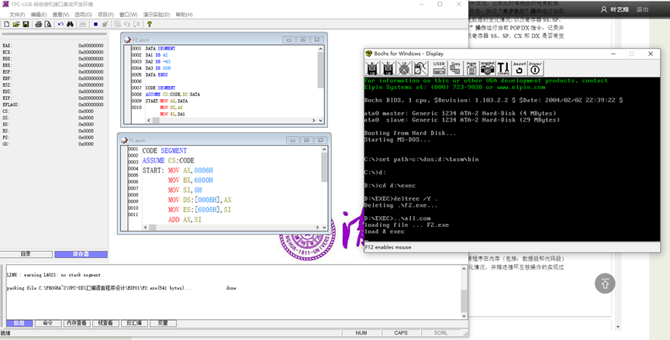Image resolution: width=670 pixels, height=340 pixels.
Task: Click the output panel vertical scrollbar
Action: pyautogui.click(x=464, y=292)
